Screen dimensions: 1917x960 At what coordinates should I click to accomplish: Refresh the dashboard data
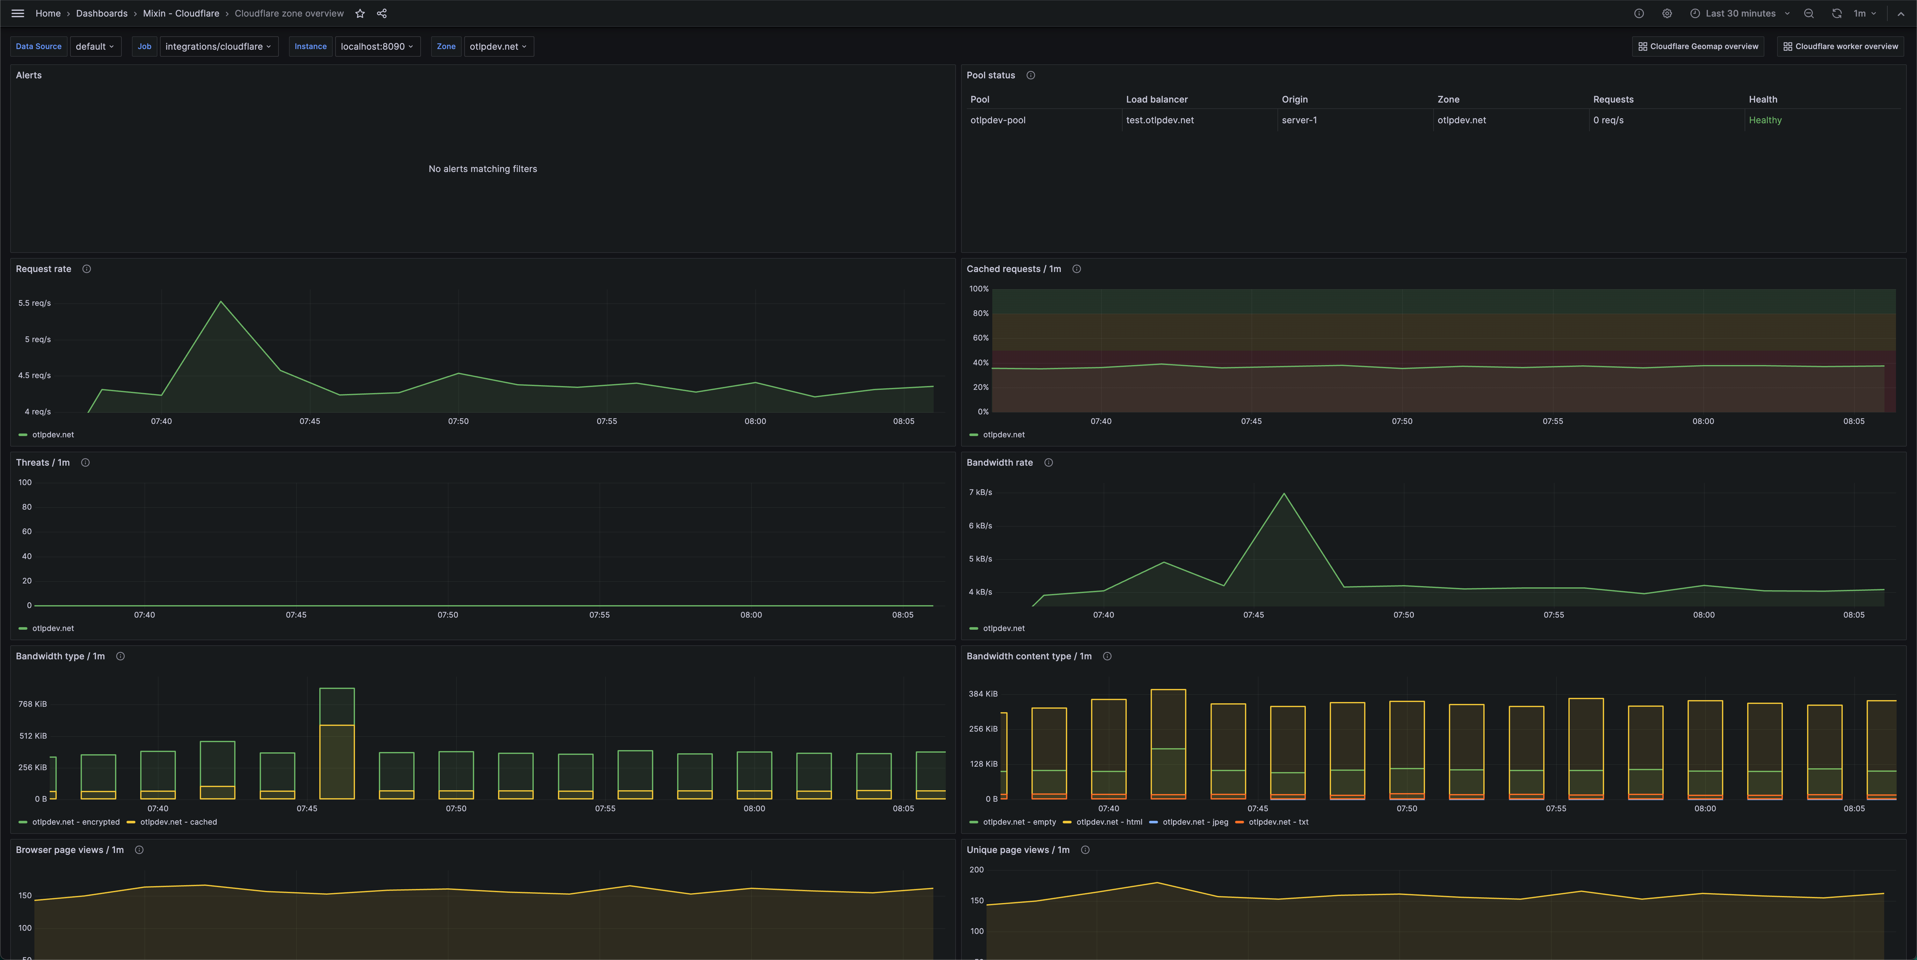pos(1837,13)
